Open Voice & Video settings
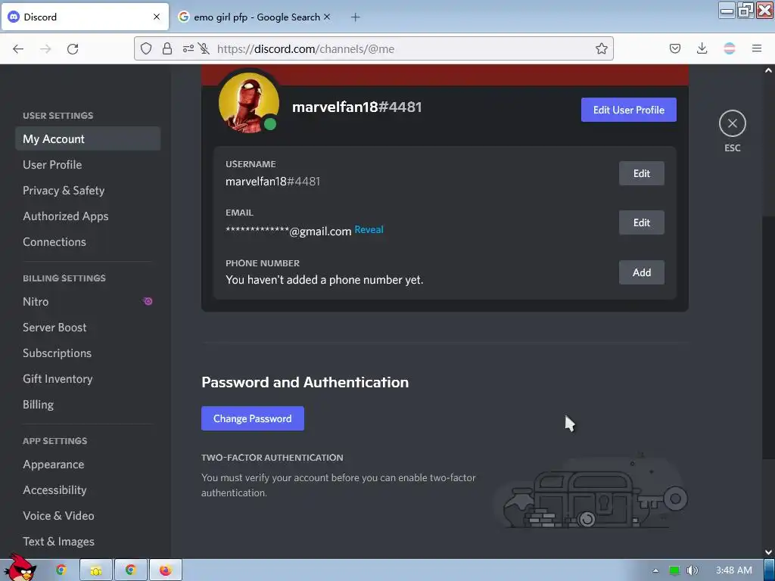Screen dimensions: 775x581 [x=88, y=516]
